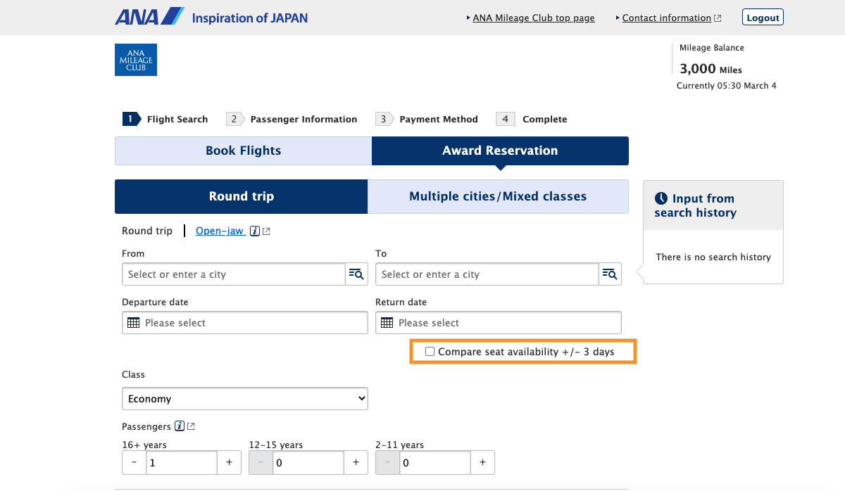Click the From city input field
Screen dimensions: 845x491
[x=233, y=274]
